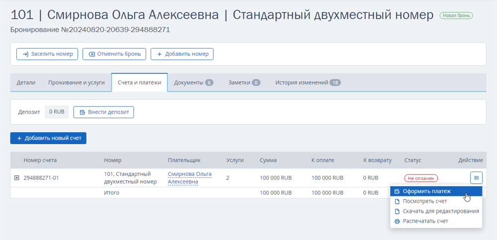Click the Итого row label
This screenshot has height=240, width=497.
coord(111,192)
